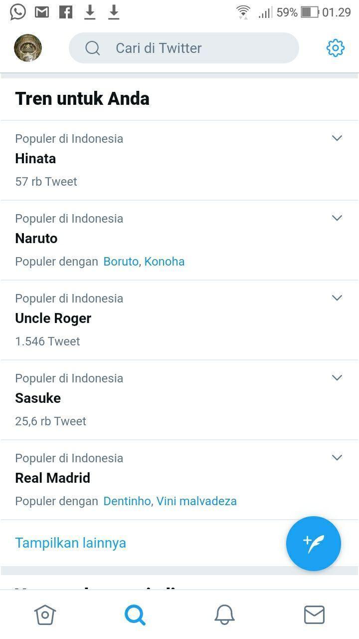Image resolution: width=359 pixels, height=639 pixels.
Task: Open the settings gear icon
Action: 335,48
